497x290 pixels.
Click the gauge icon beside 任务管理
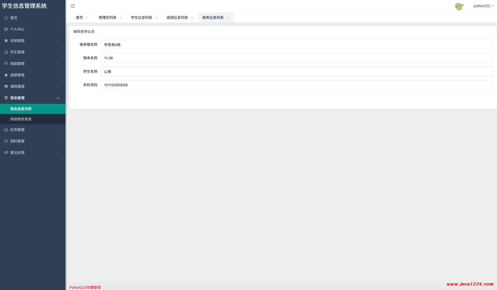pyautogui.click(x=6, y=130)
